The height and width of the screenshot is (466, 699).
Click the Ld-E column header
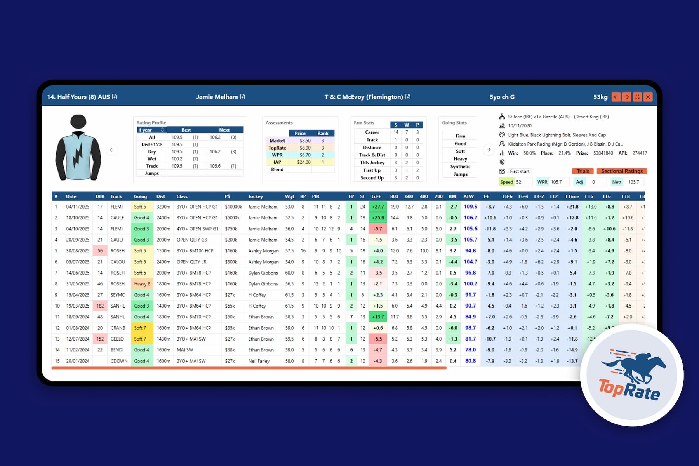point(376,196)
